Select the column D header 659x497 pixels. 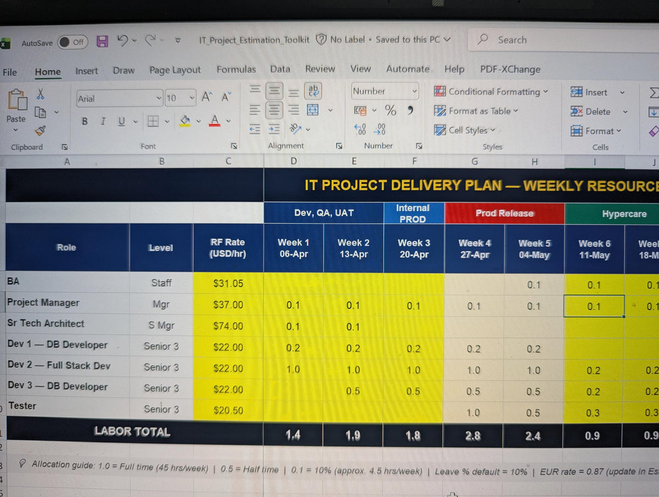coord(294,161)
